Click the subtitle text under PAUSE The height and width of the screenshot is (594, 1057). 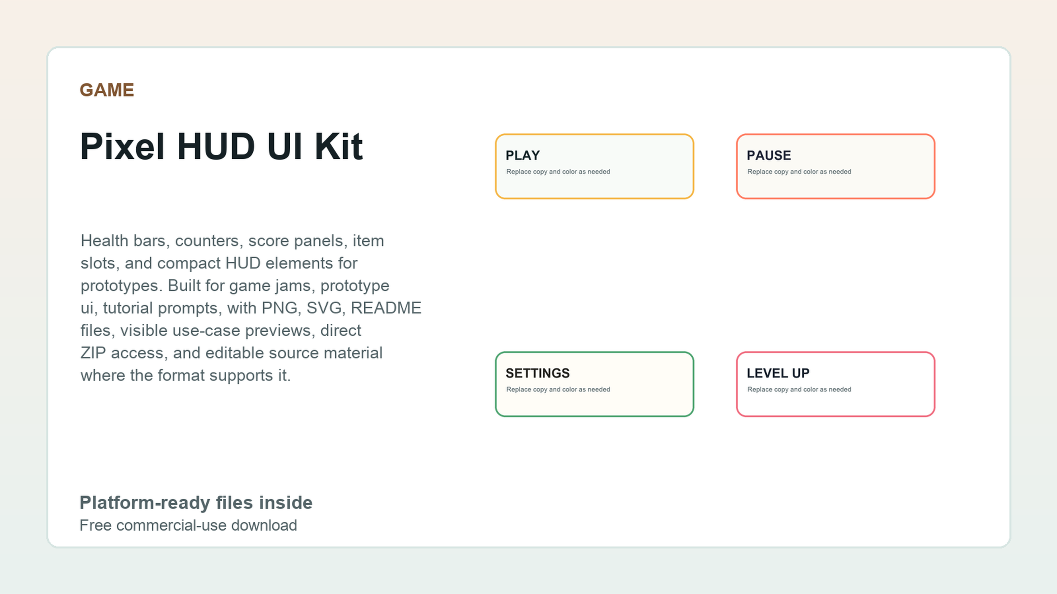tap(799, 172)
